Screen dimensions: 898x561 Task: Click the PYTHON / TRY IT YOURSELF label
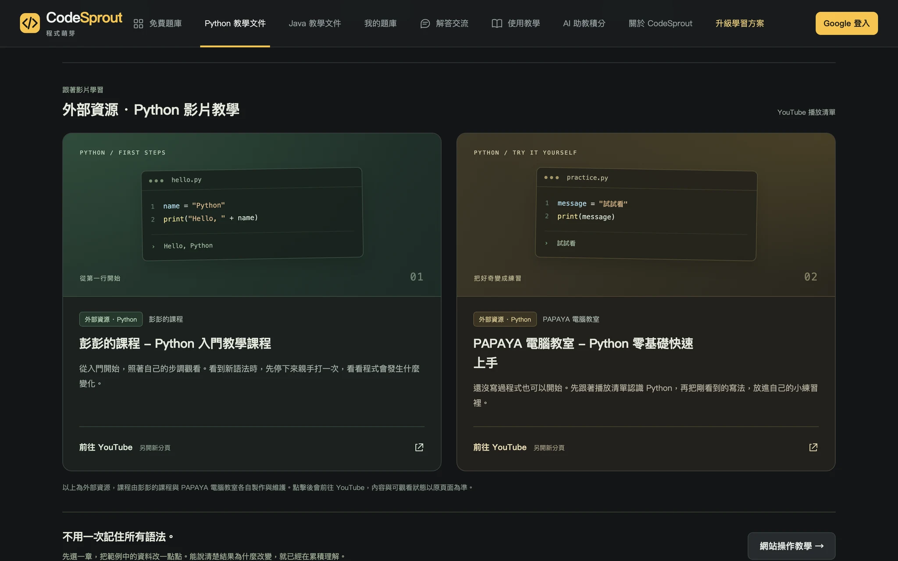point(525,153)
